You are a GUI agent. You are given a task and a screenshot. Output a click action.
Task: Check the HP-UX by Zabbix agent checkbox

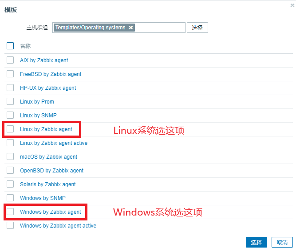tap(10, 88)
